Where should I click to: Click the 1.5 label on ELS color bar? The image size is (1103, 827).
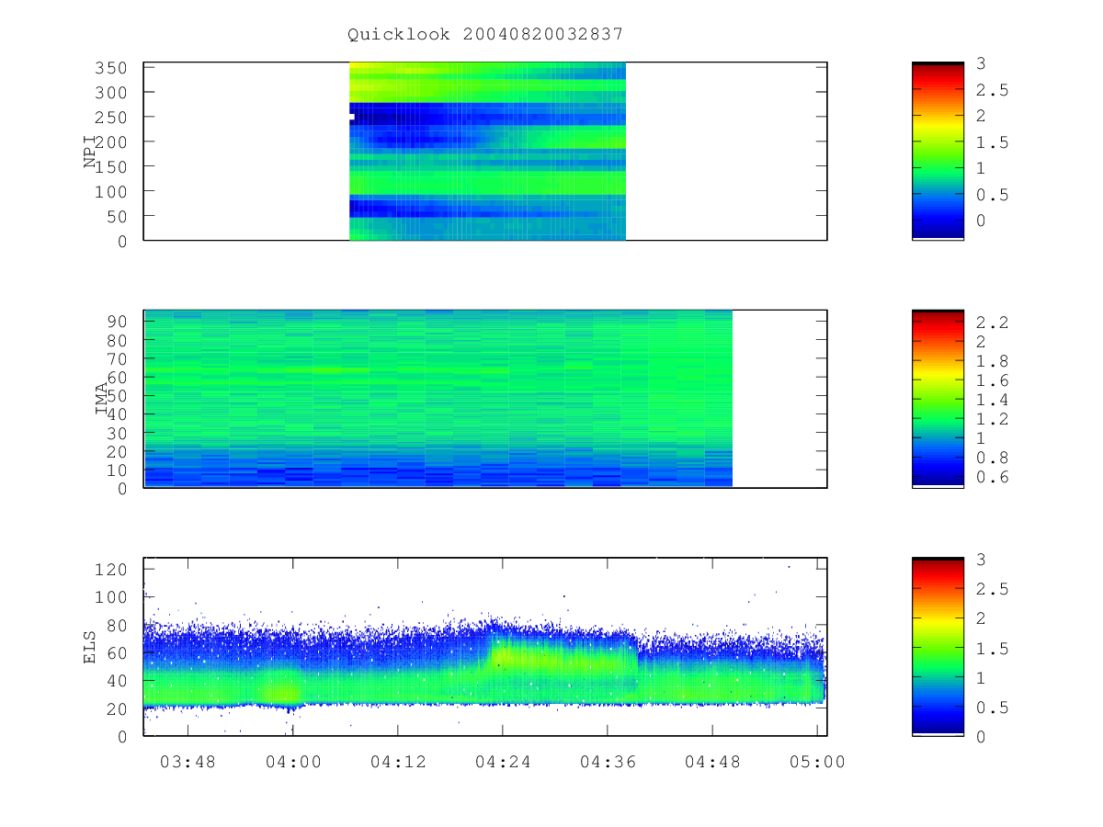tap(992, 649)
